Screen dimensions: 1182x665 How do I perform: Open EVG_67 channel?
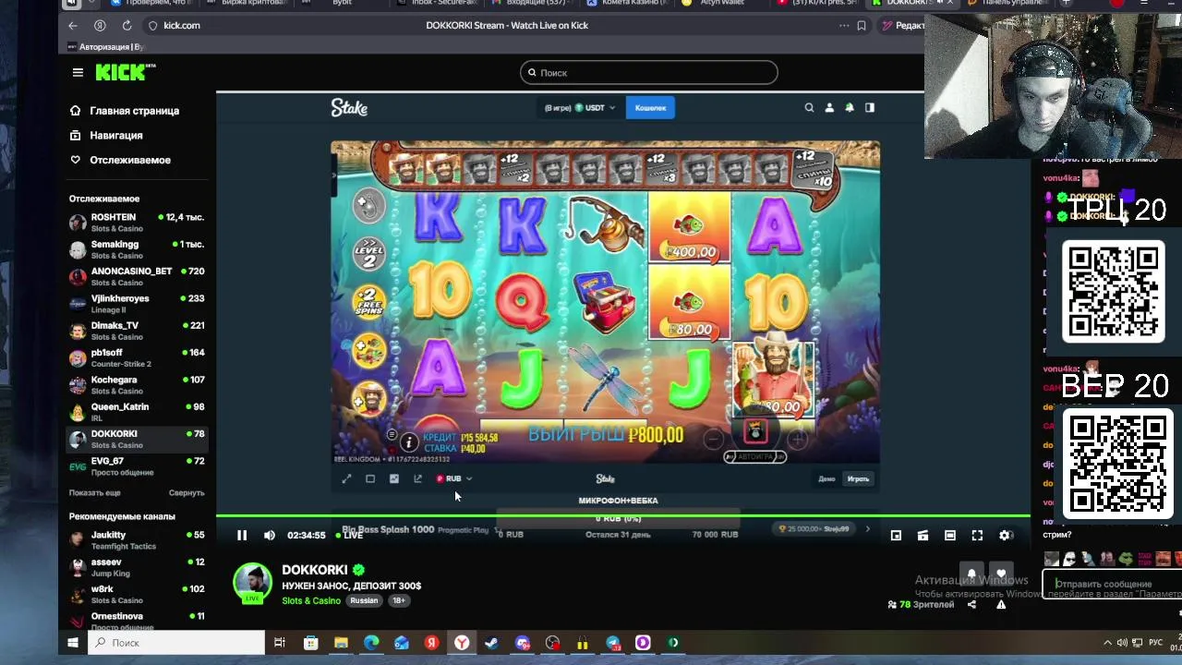click(137, 465)
